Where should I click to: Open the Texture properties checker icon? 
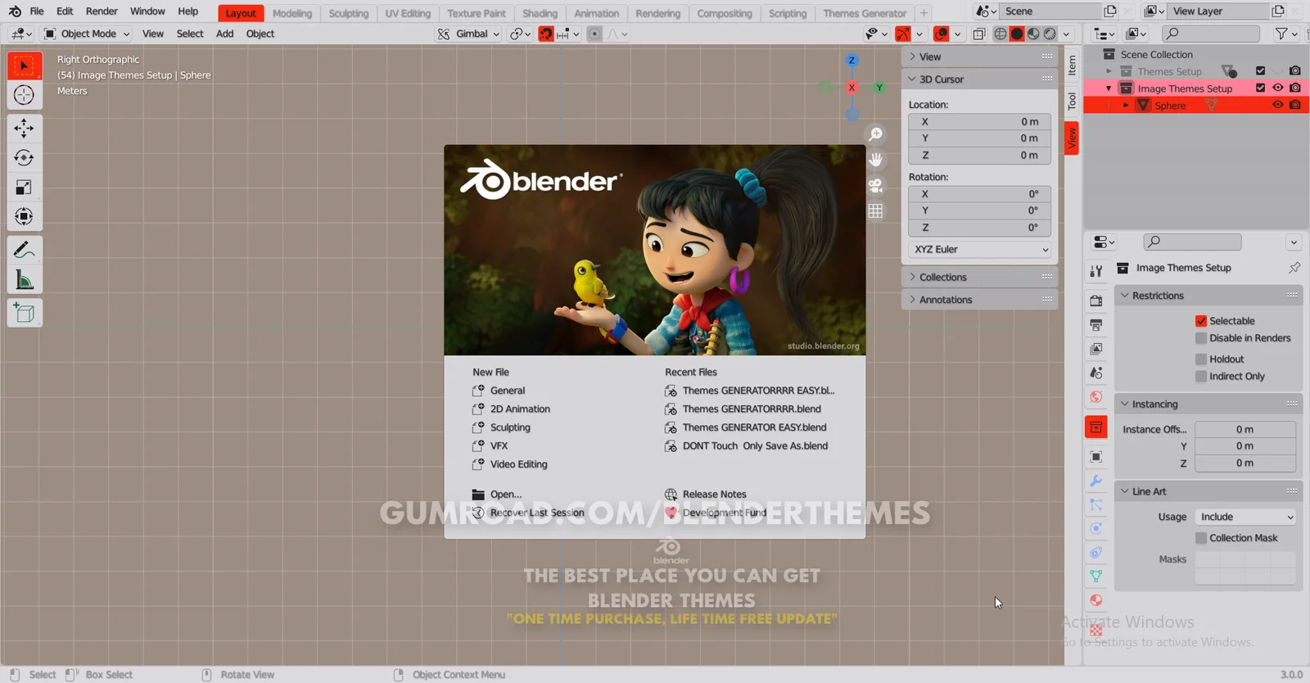1095,631
